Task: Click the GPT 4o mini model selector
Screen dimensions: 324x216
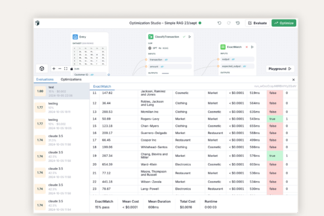Action: click(159, 48)
